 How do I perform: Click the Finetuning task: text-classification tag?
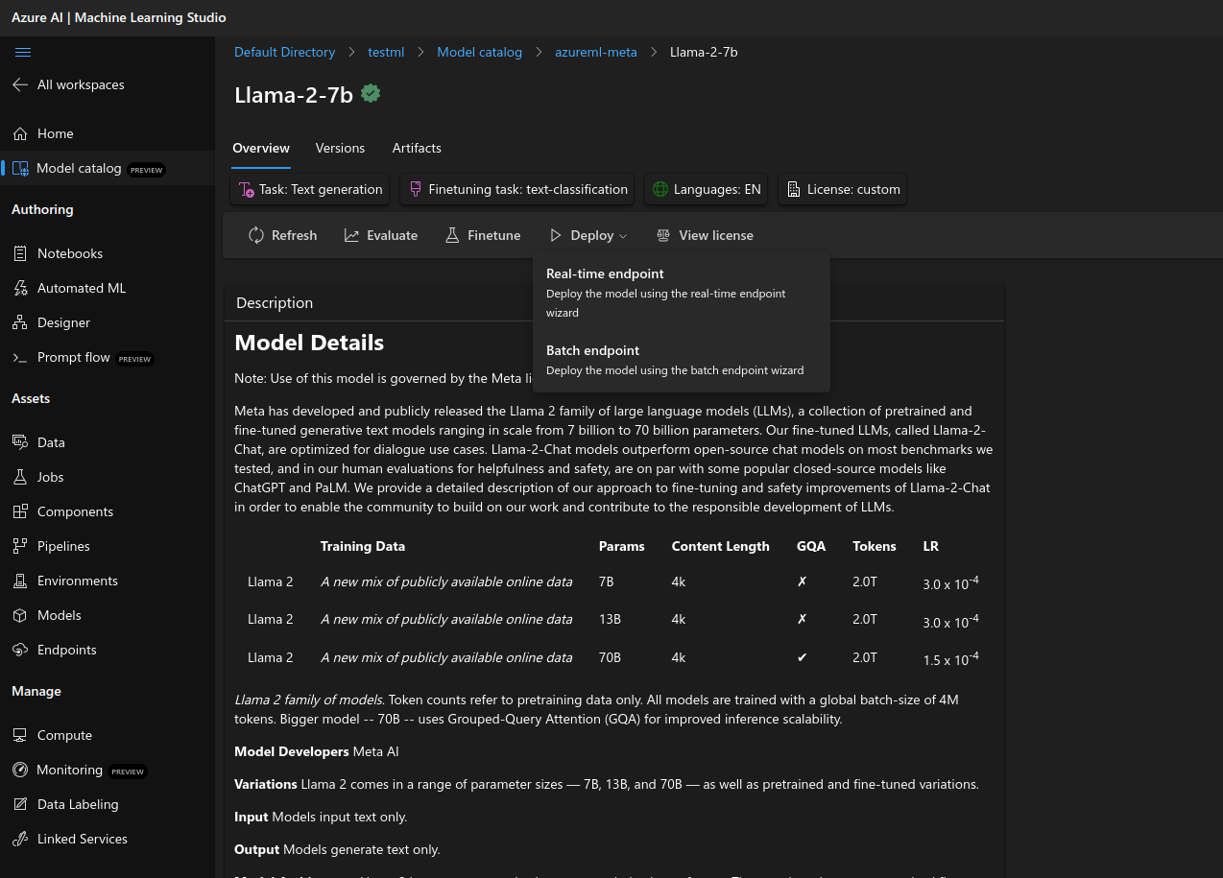tap(517, 189)
